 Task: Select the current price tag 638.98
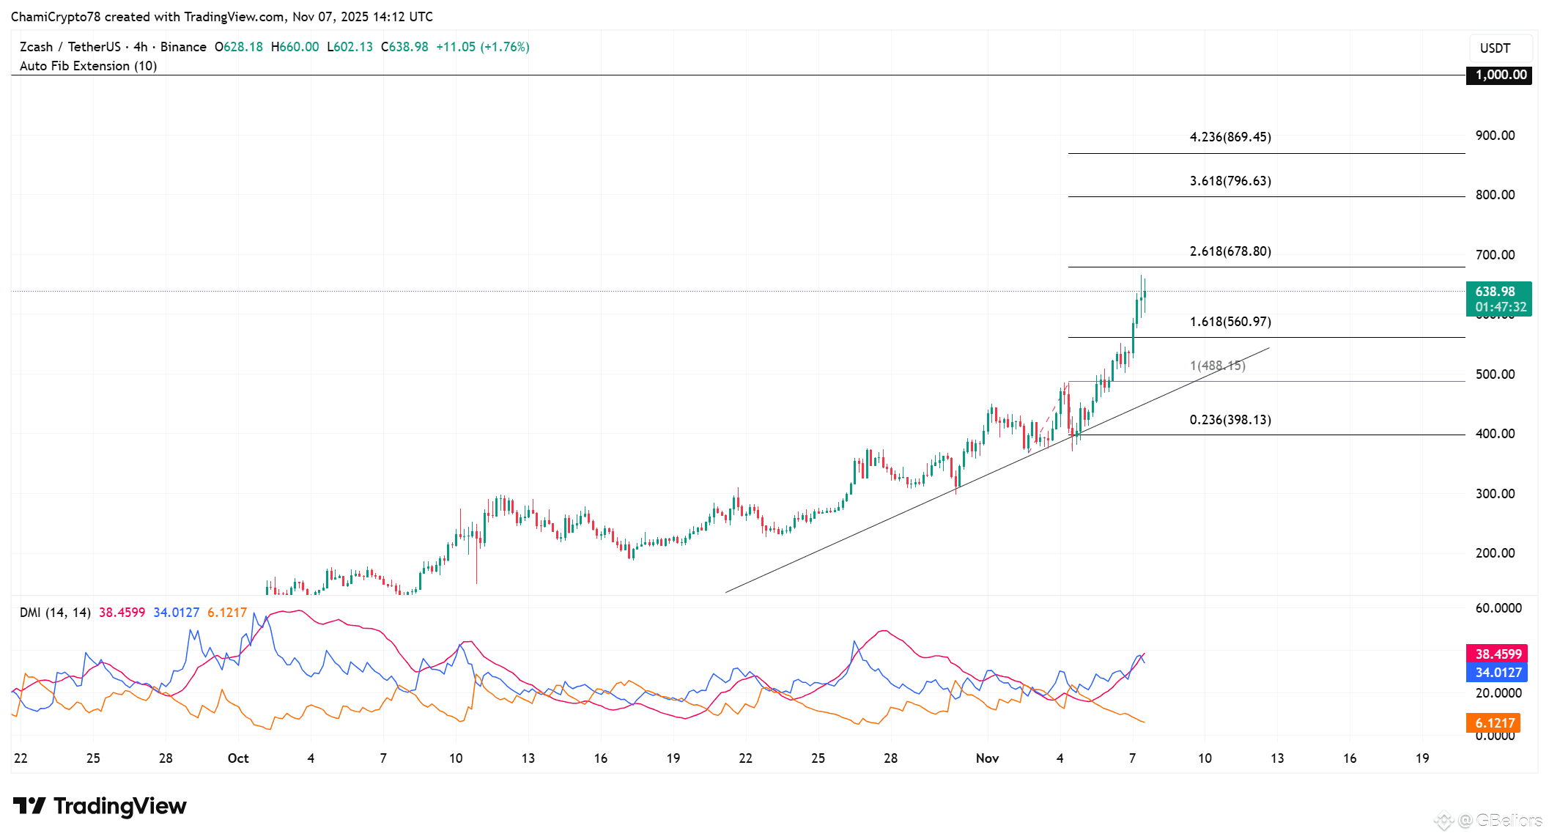1498,292
